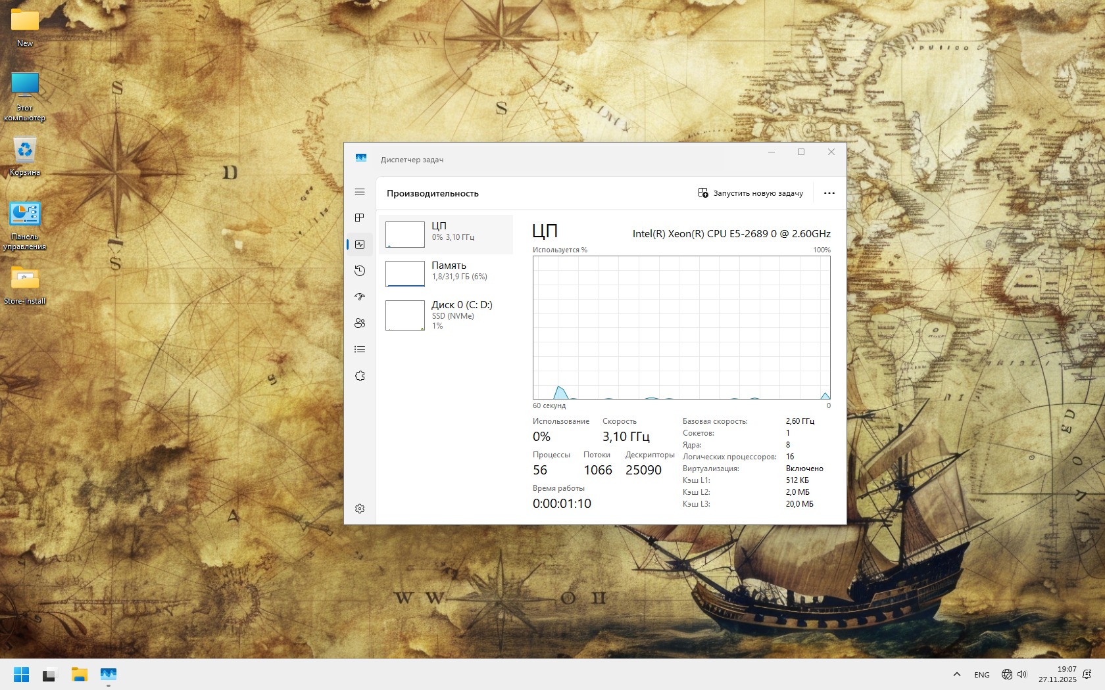The height and width of the screenshot is (690, 1105).
Task: Open the Windows Start menu
Action: pos(21,674)
